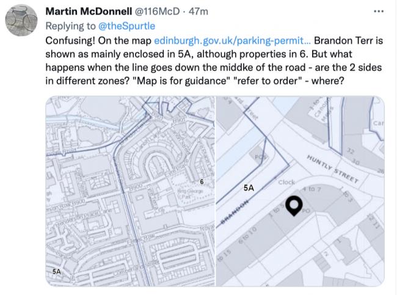Open the three-dot more options menu

click(x=379, y=12)
